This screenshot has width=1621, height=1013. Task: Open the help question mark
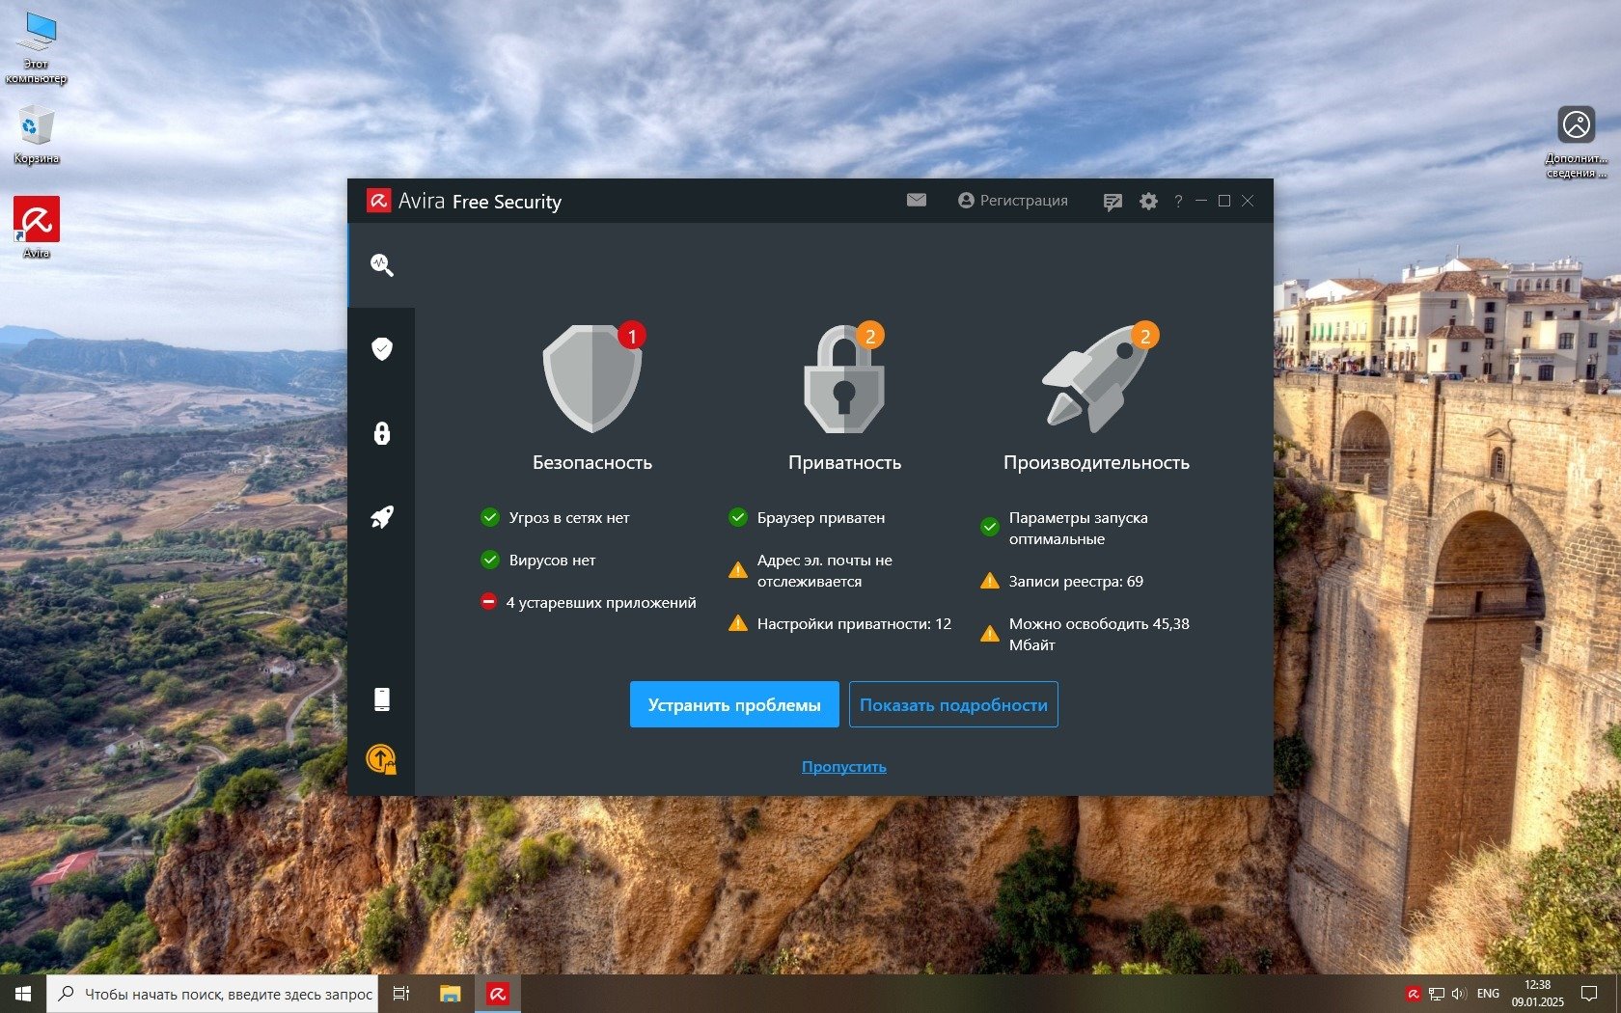tap(1178, 202)
